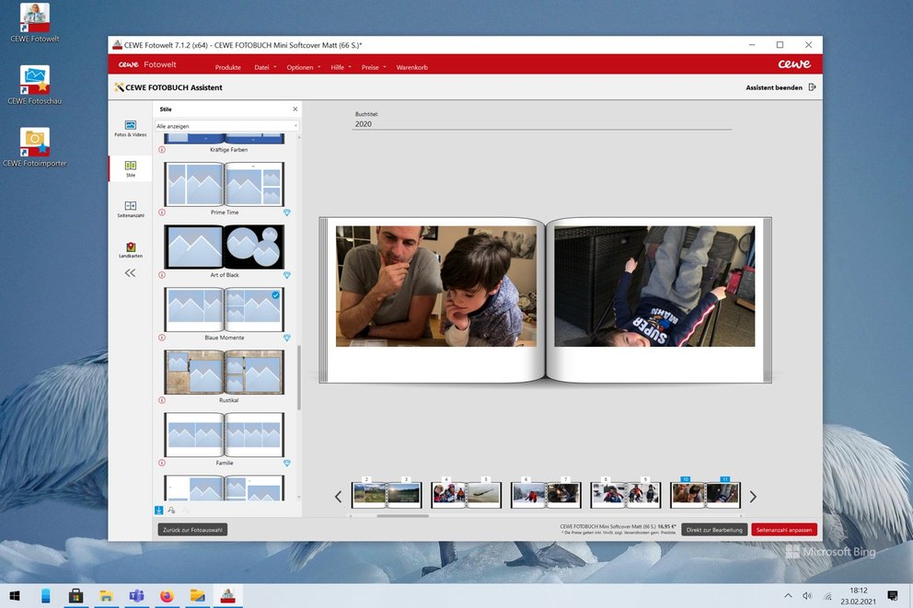
Task: Click blue download styles icon below list
Action: [158, 510]
